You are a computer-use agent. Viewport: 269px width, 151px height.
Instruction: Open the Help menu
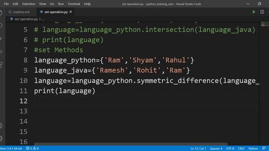click(x=87, y=4)
